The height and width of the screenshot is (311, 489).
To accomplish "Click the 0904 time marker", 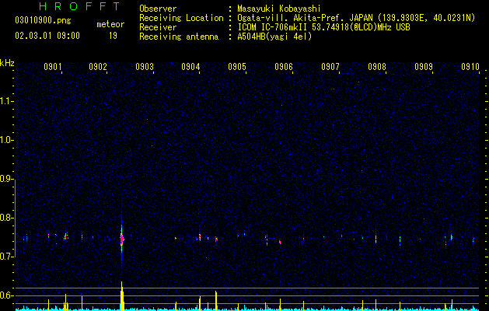I will point(190,67).
